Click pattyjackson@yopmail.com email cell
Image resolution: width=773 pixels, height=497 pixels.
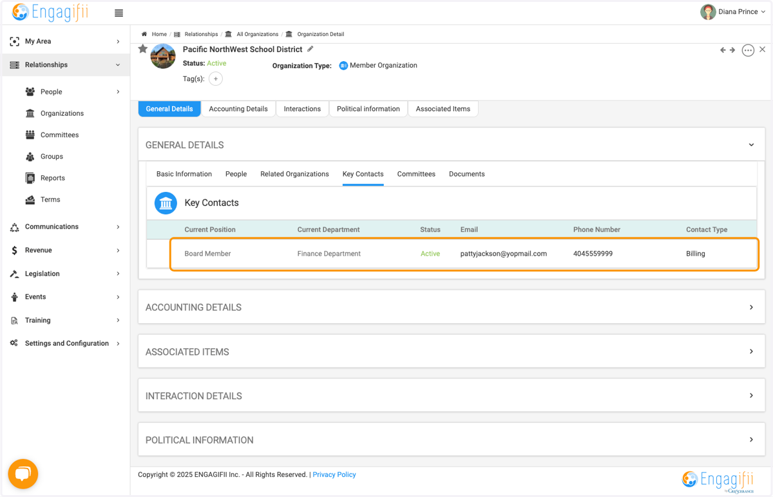(504, 254)
